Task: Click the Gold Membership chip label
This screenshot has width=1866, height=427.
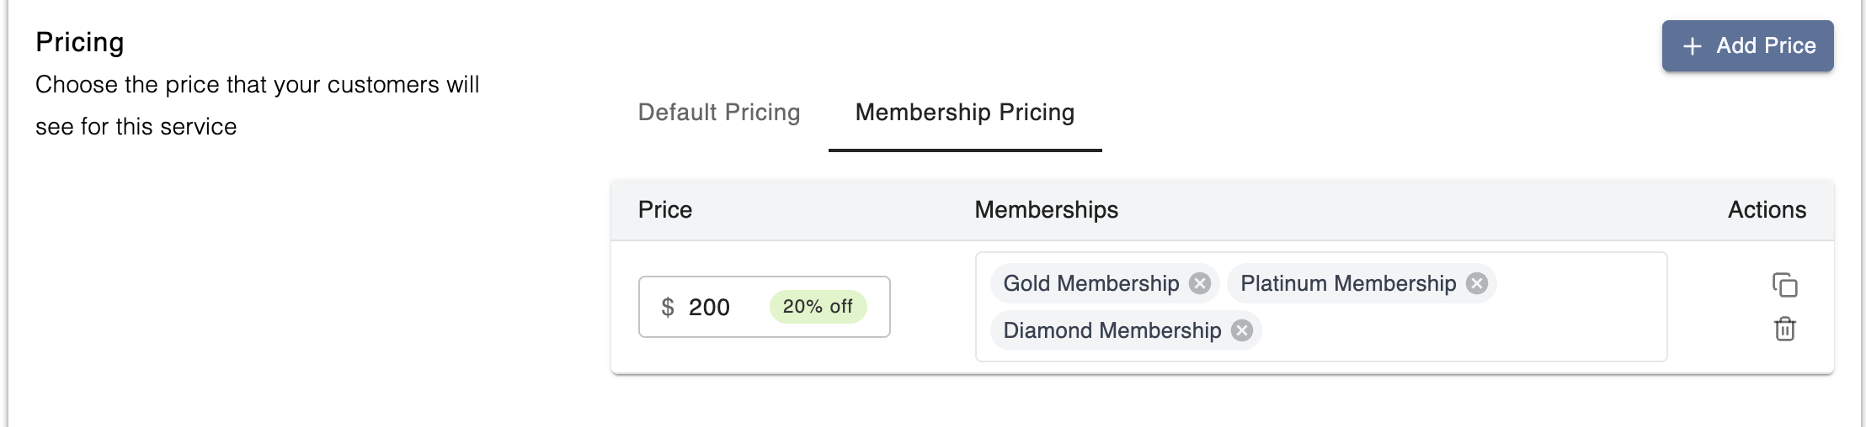Action: coord(1090,283)
